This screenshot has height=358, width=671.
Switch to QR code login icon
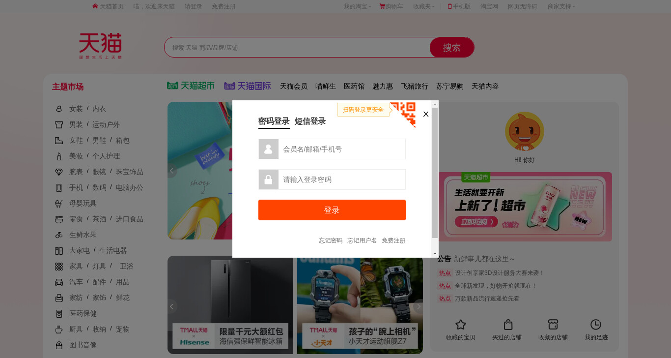click(x=403, y=114)
